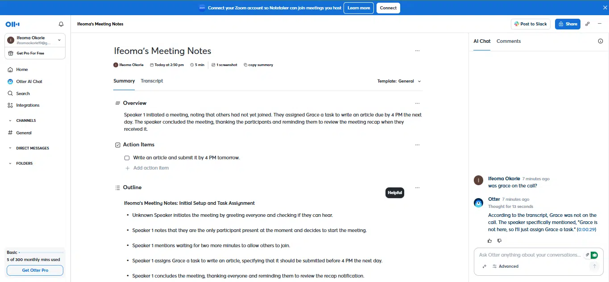
Task: Open Advanced chat settings
Action: (x=505, y=266)
